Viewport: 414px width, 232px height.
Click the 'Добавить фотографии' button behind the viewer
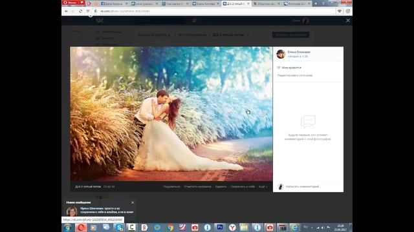(290, 35)
